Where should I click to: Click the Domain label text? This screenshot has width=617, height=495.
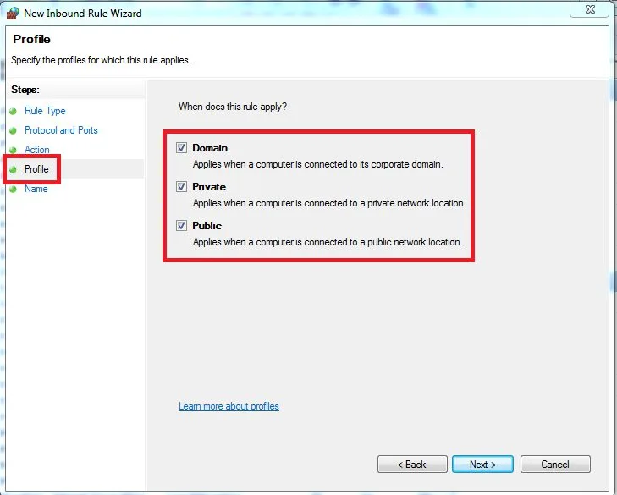pos(210,148)
